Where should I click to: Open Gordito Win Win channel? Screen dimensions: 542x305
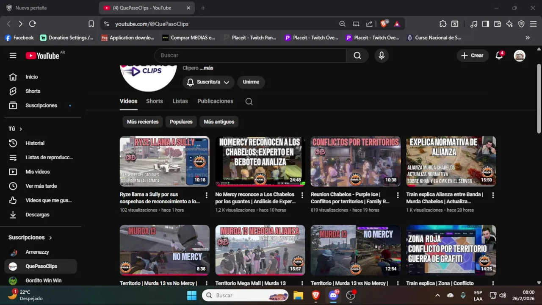[41, 280]
